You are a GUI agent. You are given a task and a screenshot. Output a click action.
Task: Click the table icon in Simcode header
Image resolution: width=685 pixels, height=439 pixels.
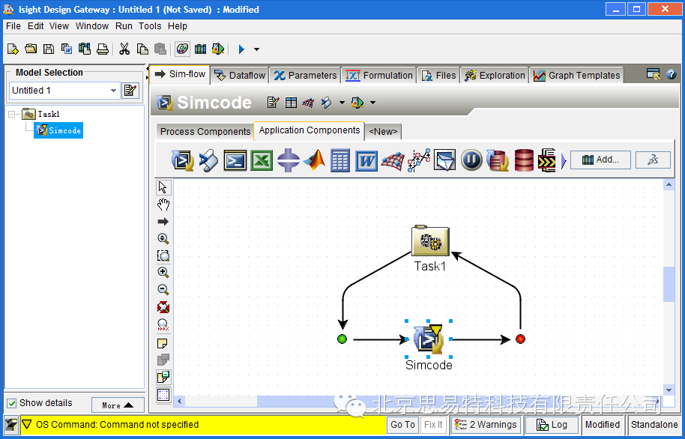pyautogui.click(x=291, y=103)
